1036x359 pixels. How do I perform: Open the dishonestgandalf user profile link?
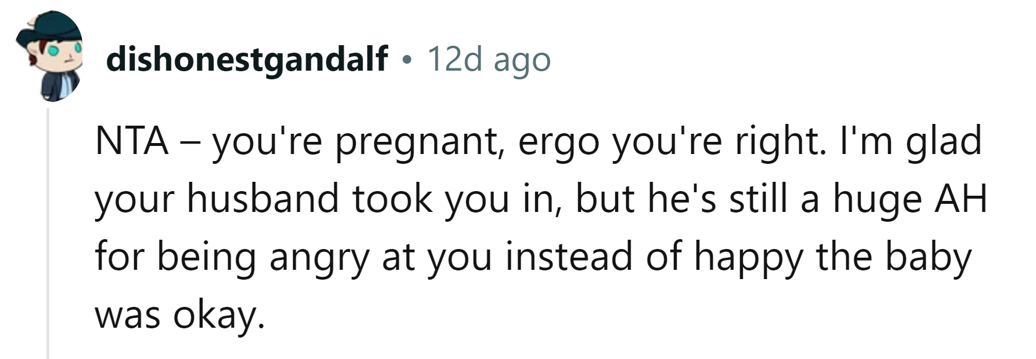pos(247,59)
